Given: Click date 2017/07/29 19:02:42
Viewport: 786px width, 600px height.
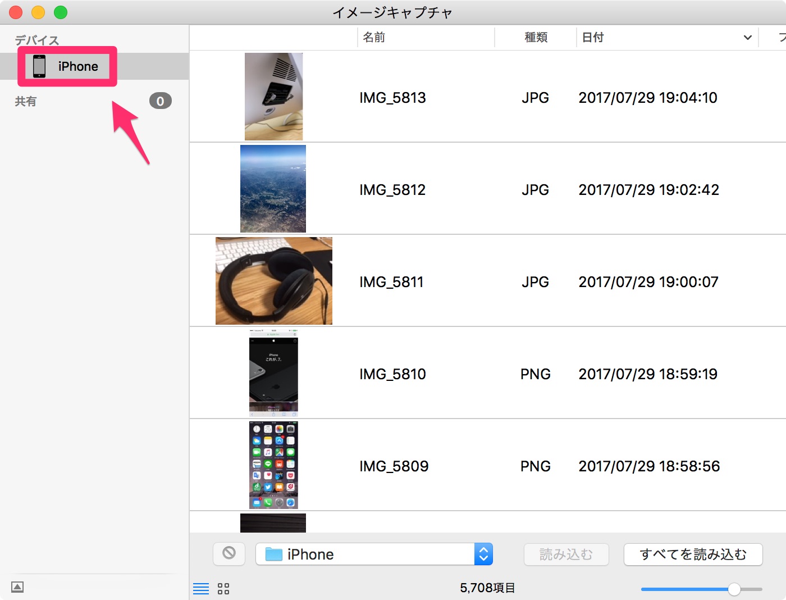Looking at the screenshot, I should (x=648, y=190).
